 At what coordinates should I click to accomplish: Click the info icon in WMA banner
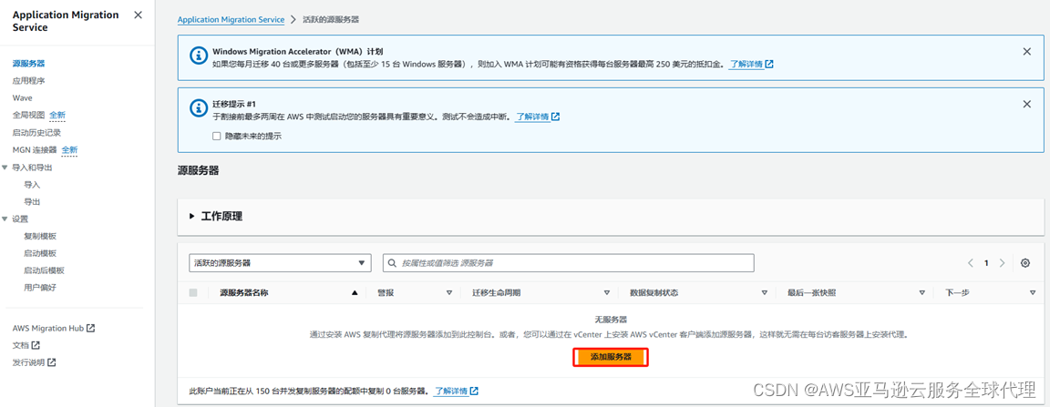[198, 56]
